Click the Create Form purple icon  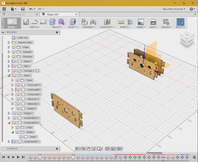coord(61,22)
